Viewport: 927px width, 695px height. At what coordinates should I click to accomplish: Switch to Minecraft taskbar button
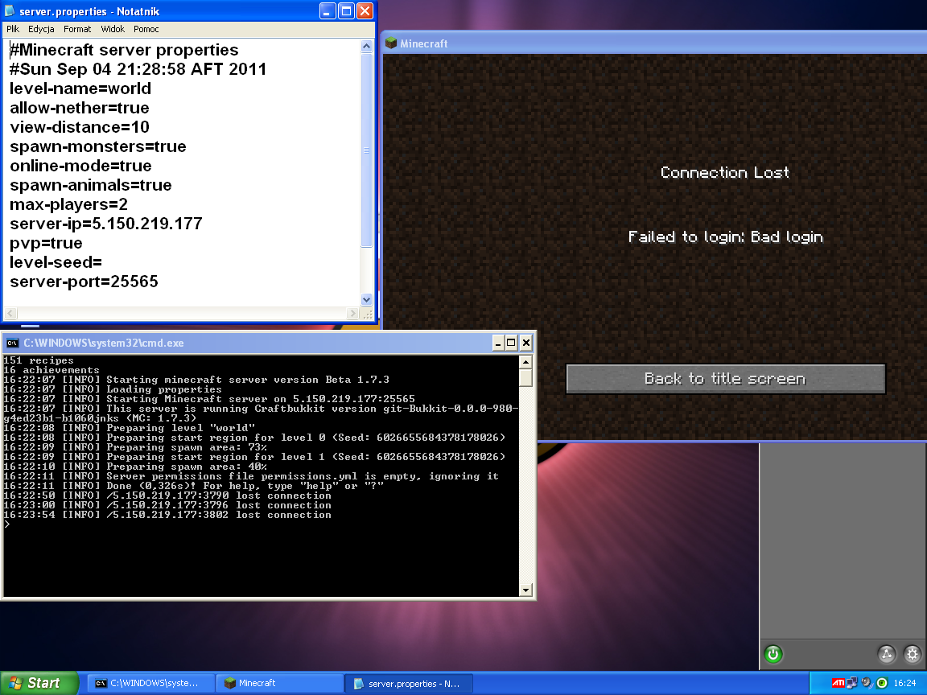click(x=279, y=683)
